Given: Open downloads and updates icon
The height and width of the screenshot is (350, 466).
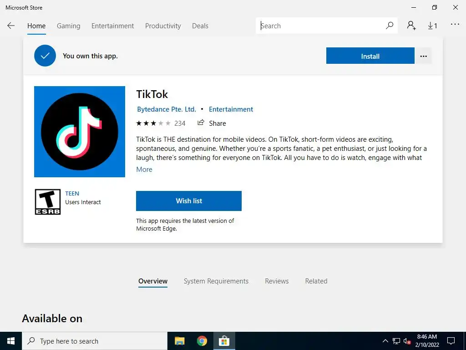Looking at the screenshot, I should point(432,26).
